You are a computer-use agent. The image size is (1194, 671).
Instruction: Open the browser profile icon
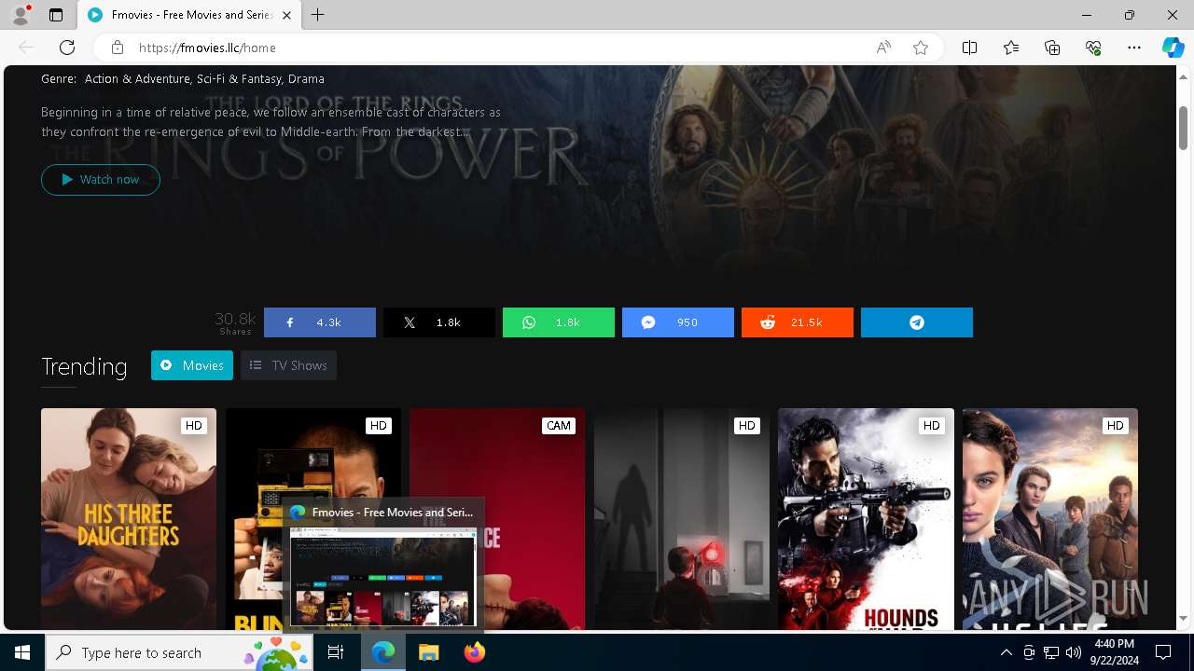pos(21,15)
